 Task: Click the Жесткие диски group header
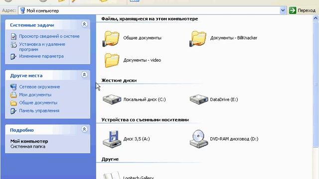tap(119, 81)
